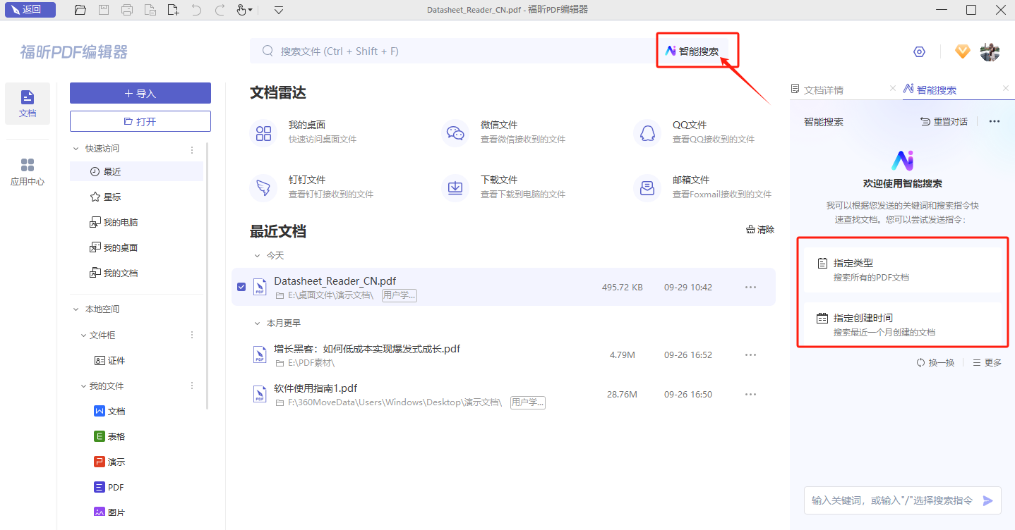Screen dimensions: 1015x530
Task: Click the send arrow in smart search
Action: [988, 500]
